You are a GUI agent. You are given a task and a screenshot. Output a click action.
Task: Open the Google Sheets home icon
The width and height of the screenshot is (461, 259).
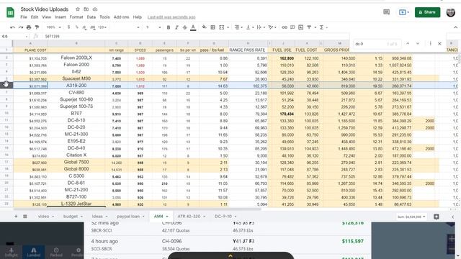point(10,13)
